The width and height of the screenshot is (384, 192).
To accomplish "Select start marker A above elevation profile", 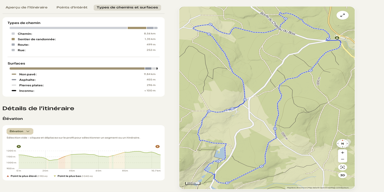I will coord(19,147).
